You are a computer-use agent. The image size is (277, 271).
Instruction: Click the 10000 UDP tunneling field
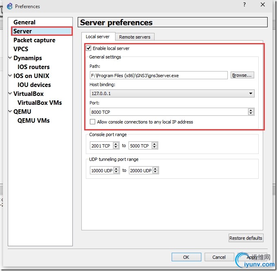tap(102, 170)
